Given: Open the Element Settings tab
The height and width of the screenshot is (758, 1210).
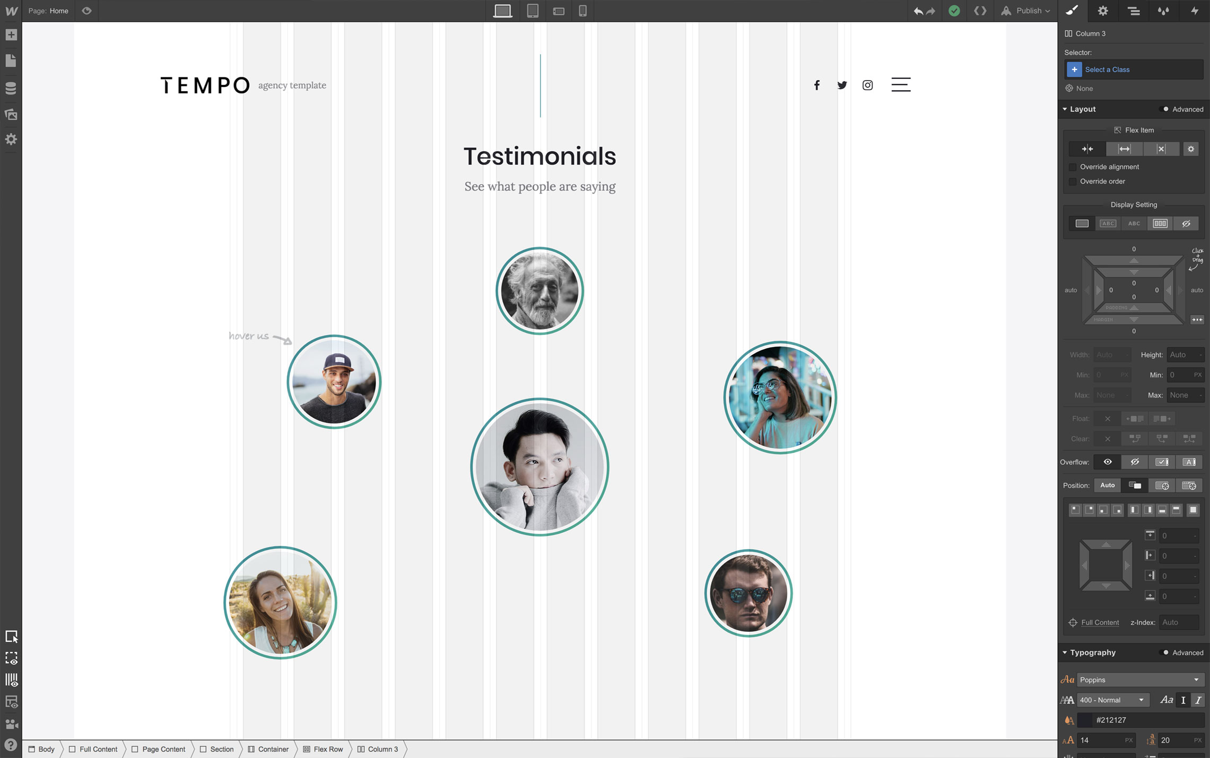Looking at the screenshot, I should coord(1103,11).
